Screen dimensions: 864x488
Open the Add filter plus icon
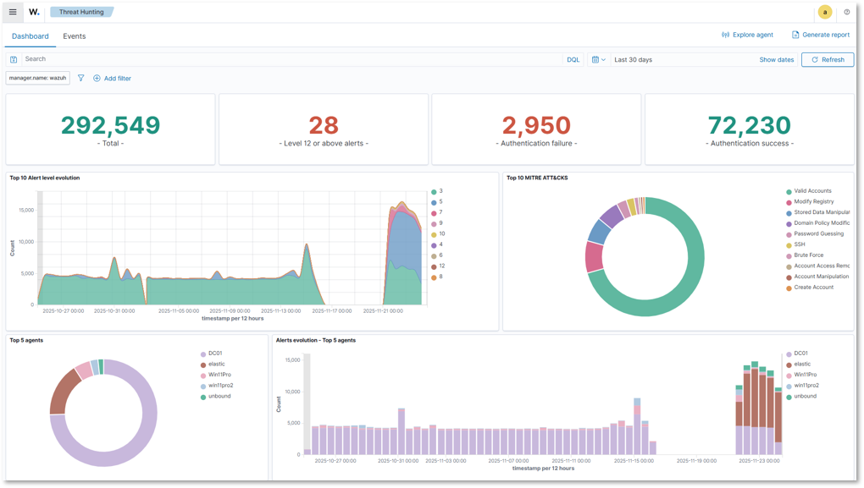(96, 78)
